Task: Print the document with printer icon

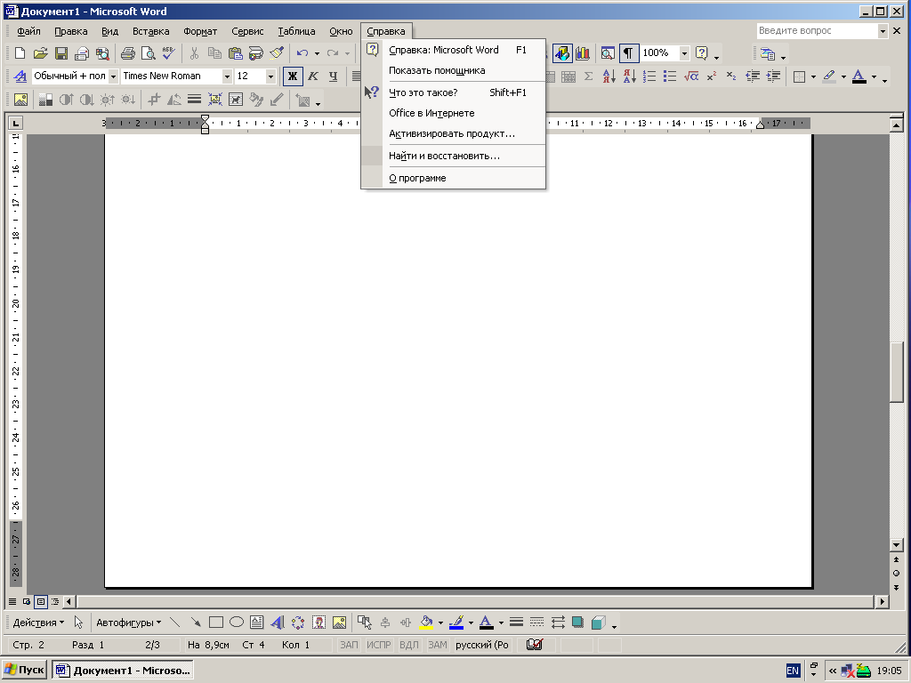Action: (x=128, y=53)
